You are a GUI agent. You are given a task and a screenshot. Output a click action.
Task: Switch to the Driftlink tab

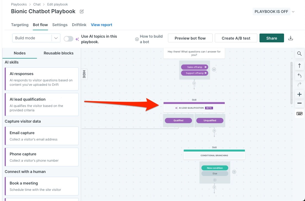(x=79, y=25)
